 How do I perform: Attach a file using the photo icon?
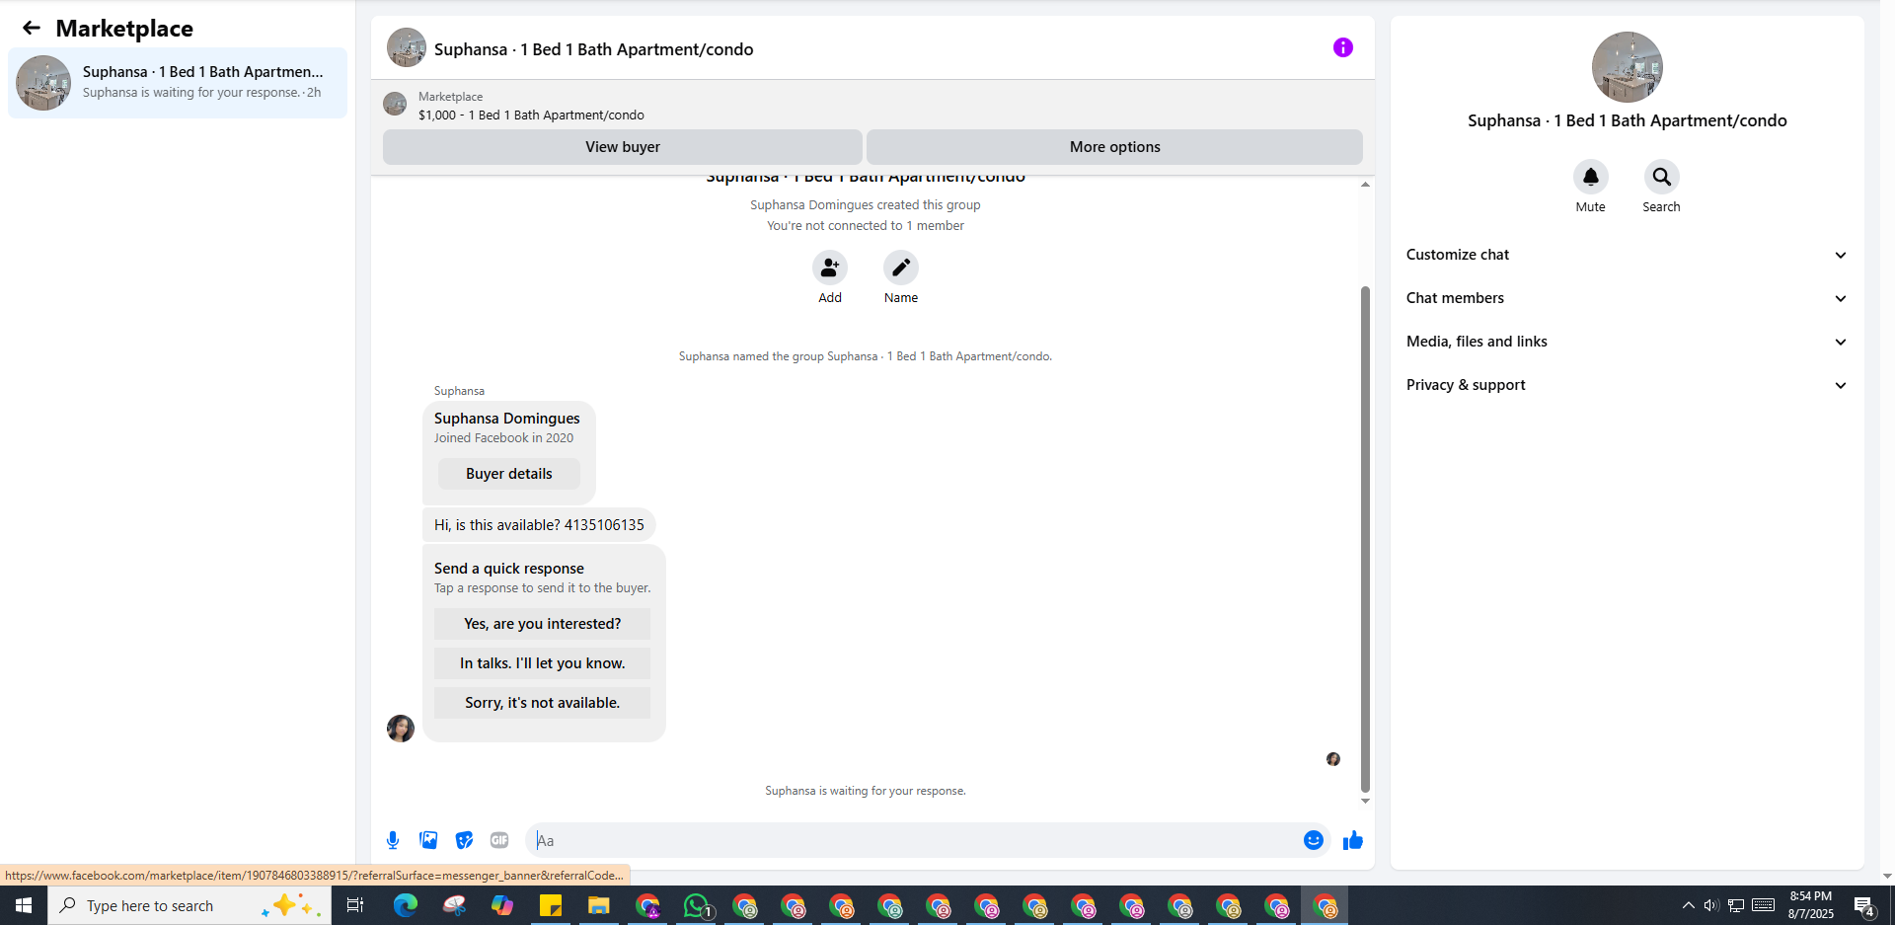pos(428,840)
